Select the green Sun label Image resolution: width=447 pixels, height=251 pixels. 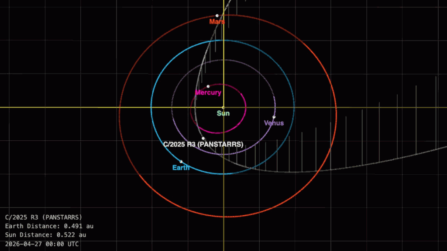click(223, 113)
